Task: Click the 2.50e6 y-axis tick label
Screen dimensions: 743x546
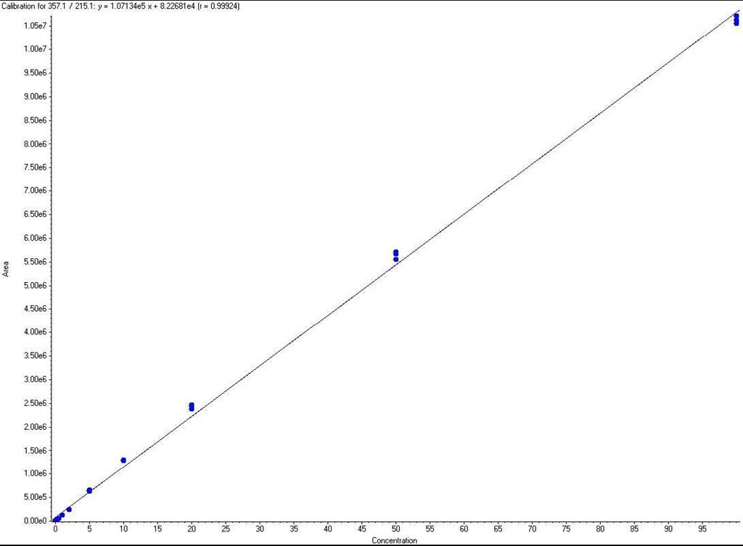Action: 36,403
